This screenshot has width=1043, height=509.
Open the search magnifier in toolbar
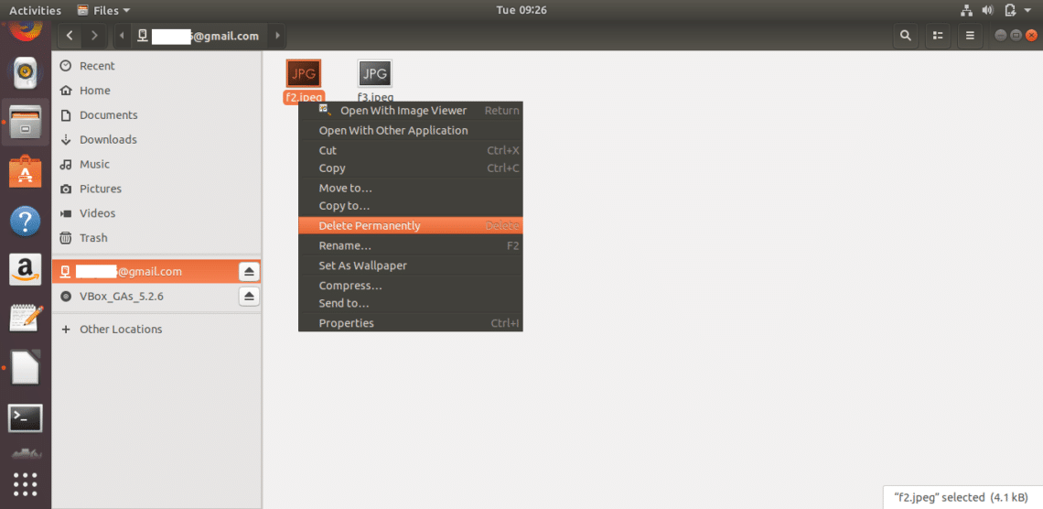coord(905,36)
